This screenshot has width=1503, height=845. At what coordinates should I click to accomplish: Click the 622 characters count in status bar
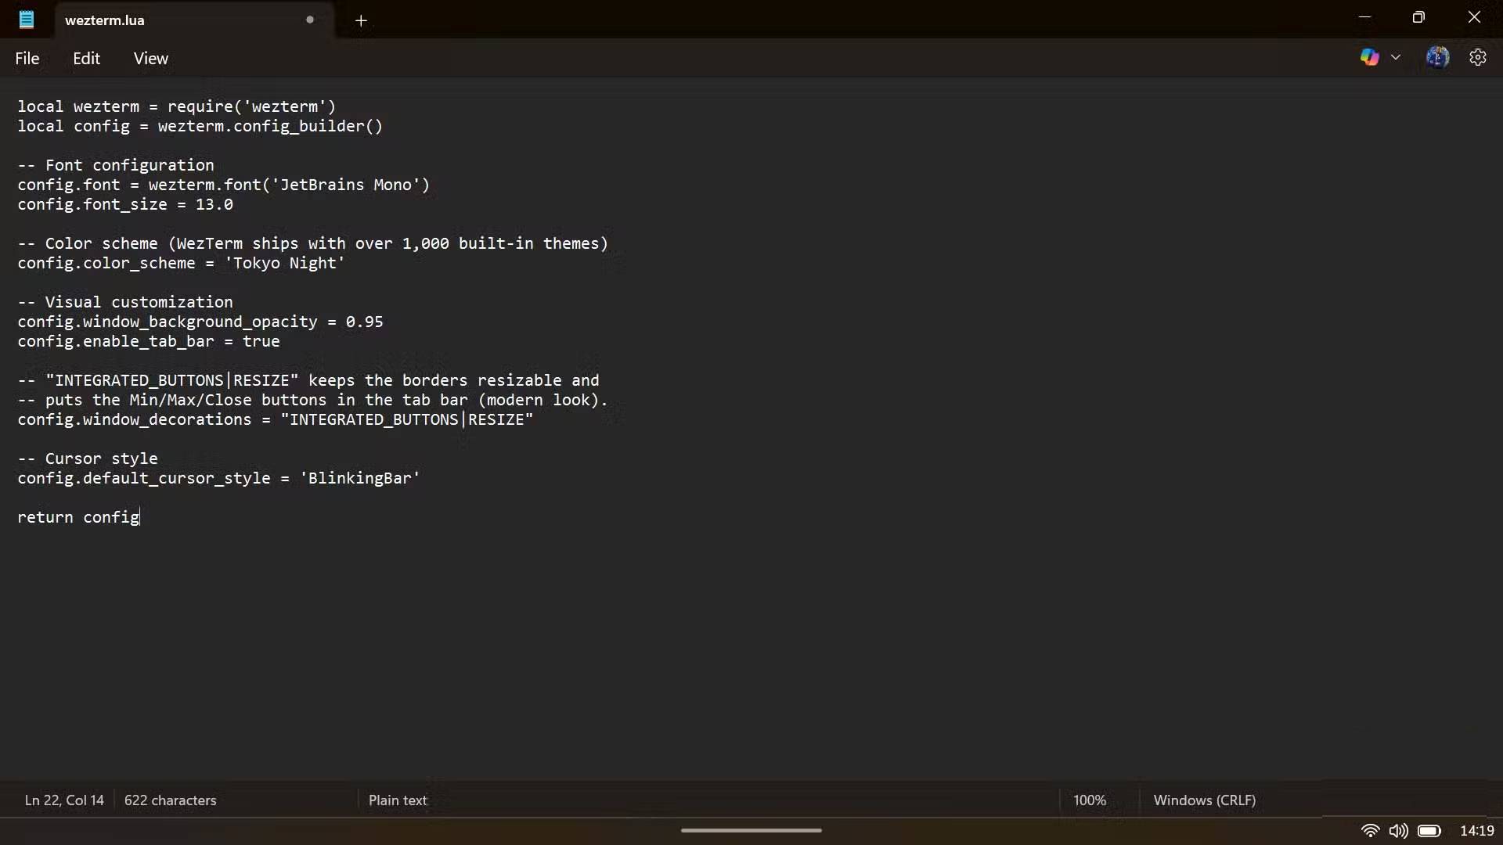tap(170, 800)
